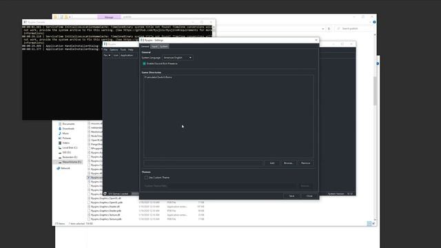Select SSD (D:) drive in Explorer sidebar
Image resolution: width=441 pixels, height=248 pixels.
click(x=67, y=153)
